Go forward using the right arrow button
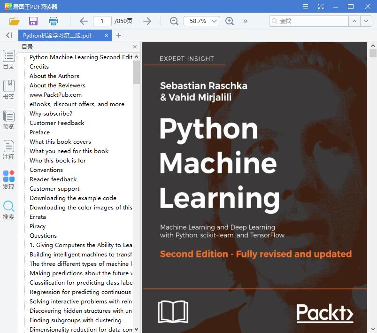377x333 pixels. pyautogui.click(x=146, y=21)
